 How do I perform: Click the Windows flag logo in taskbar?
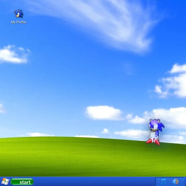(5, 181)
